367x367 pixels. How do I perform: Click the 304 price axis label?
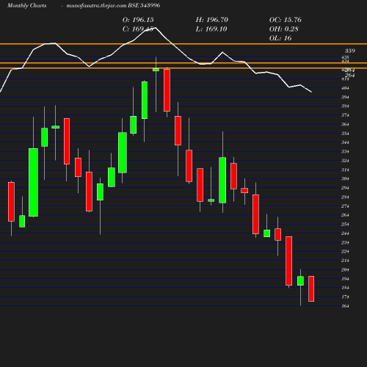(x=345, y=179)
